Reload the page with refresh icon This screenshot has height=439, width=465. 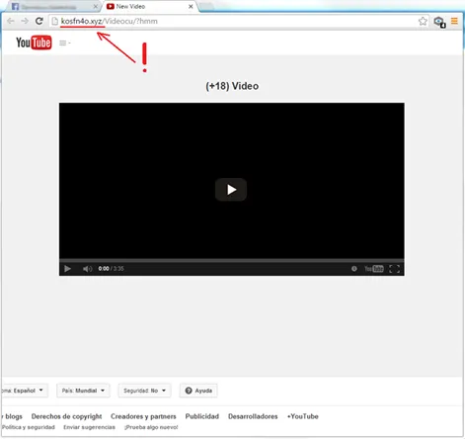[39, 21]
